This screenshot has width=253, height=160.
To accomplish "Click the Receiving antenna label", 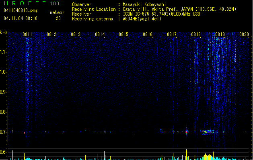I will [x=93, y=19].
